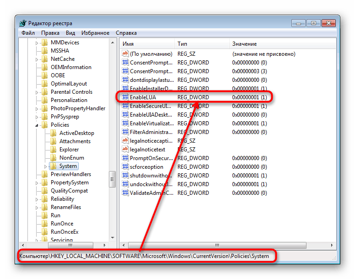The height and width of the screenshot is (279, 355).
Task: Click the values pane horizontal scrollbar thumb
Action: click(x=217, y=245)
